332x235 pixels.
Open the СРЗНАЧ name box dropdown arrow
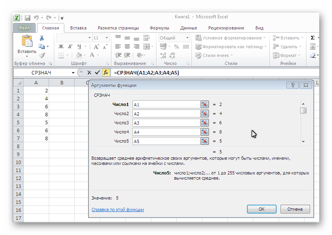[x=73, y=73]
